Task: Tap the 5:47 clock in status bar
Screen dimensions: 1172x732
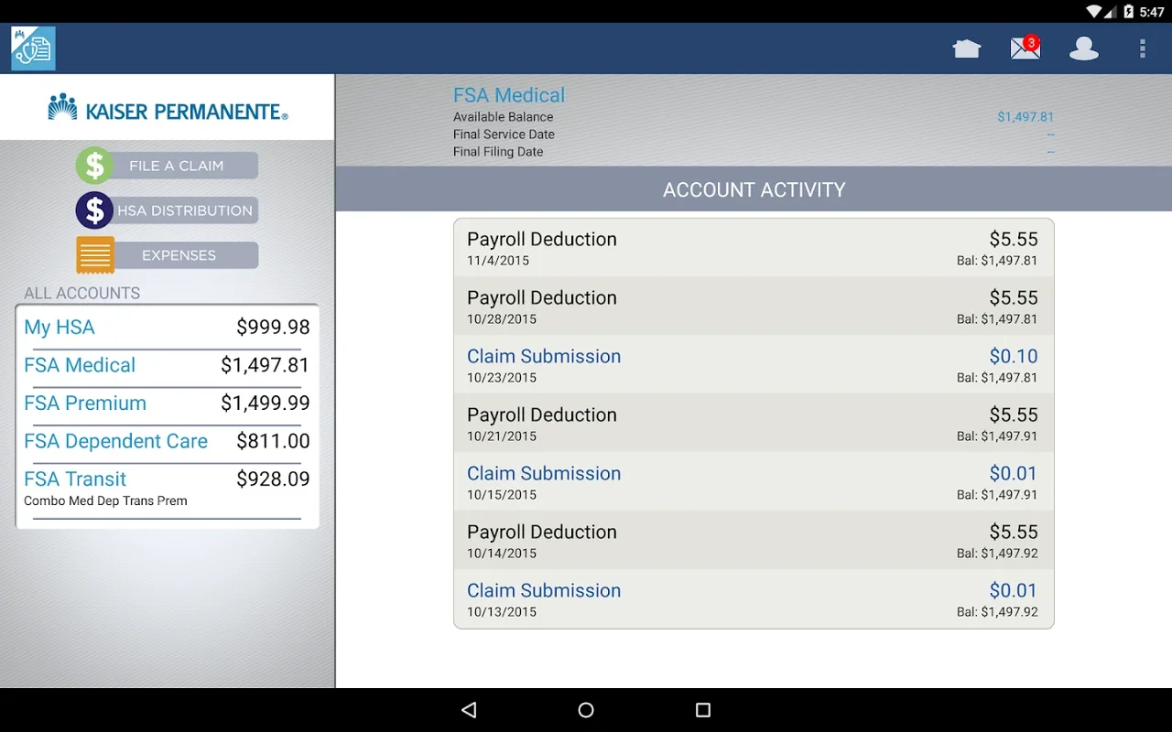Action: point(1152,12)
